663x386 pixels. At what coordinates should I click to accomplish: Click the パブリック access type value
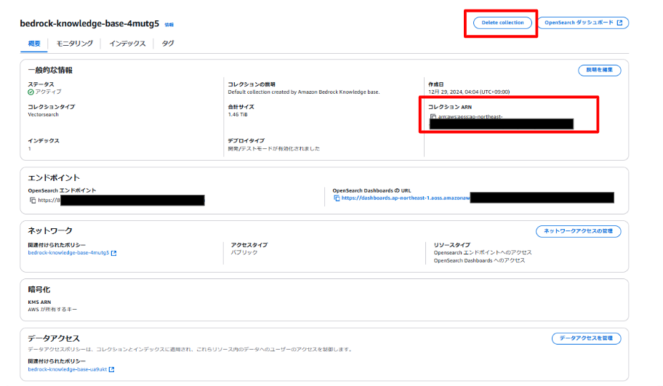[x=244, y=252]
